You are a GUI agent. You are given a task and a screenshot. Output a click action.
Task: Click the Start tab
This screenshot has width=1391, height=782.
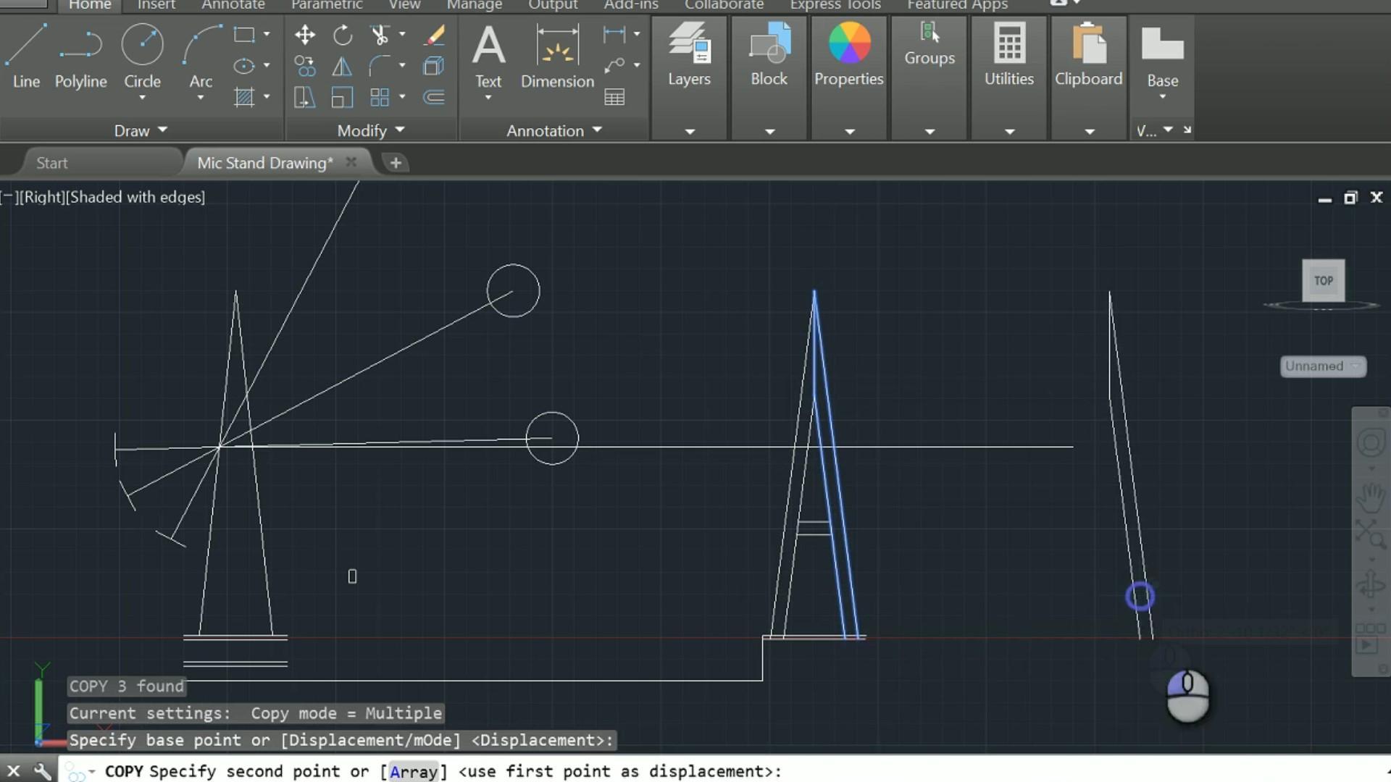pyautogui.click(x=51, y=162)
